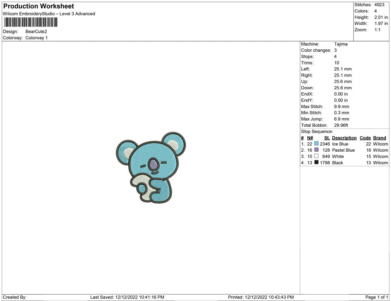The width and height of the screenshot is (391, 301).
Task: Click the Stitches count 4923
Action: (x=379, y=5)
